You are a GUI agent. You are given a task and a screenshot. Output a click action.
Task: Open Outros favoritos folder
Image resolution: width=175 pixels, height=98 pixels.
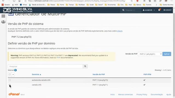click(x=167, y=5)
